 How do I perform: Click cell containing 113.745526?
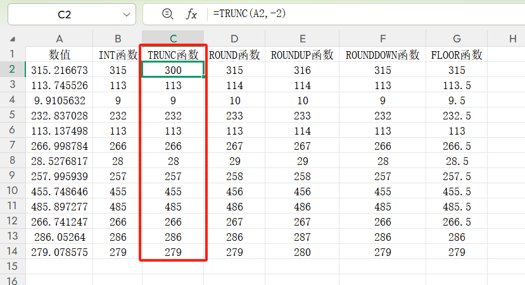[60, 85]
